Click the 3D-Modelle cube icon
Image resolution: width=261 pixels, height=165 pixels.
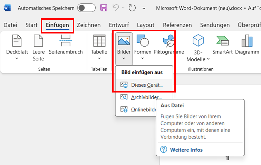(x=198, y=40)
